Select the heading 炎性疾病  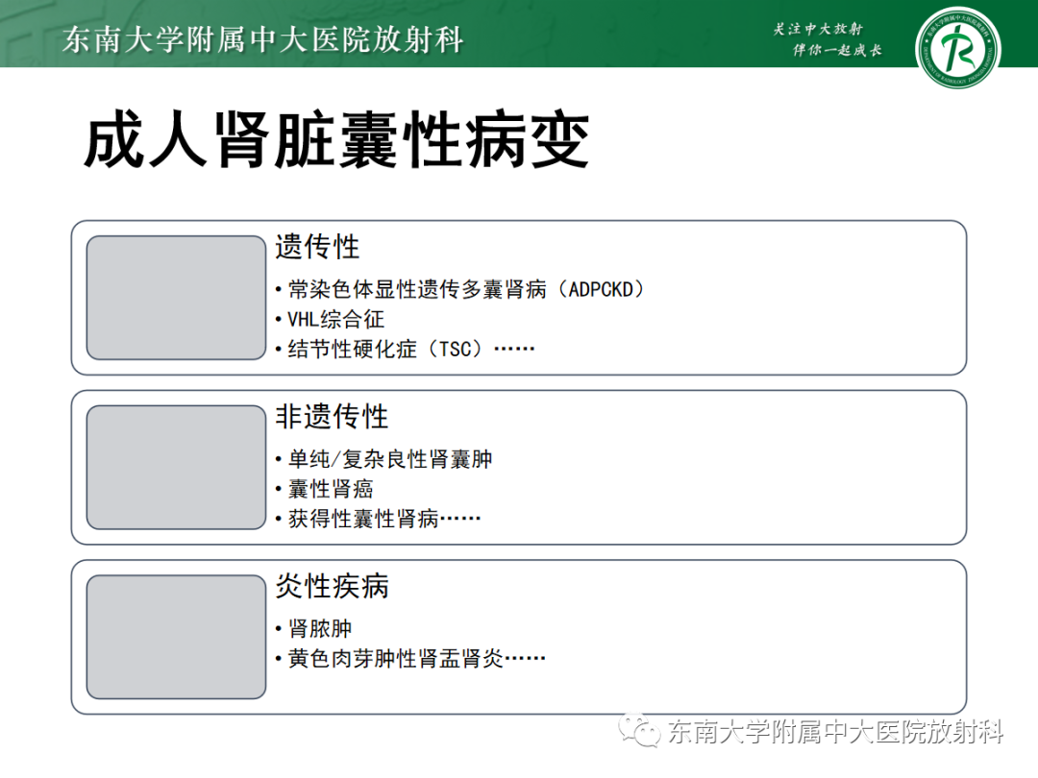[332, 586]
